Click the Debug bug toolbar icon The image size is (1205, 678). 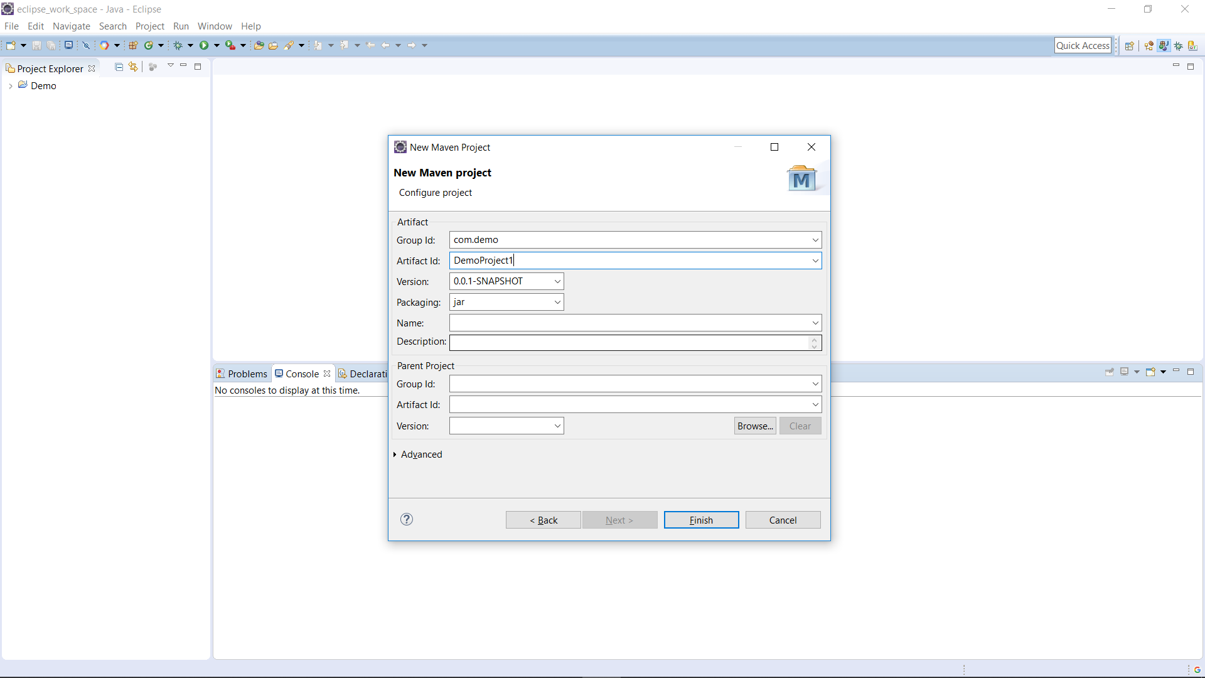178,45
